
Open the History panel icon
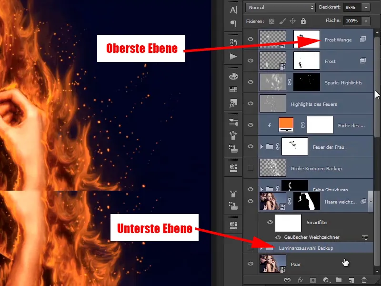[x=233, y=42]
